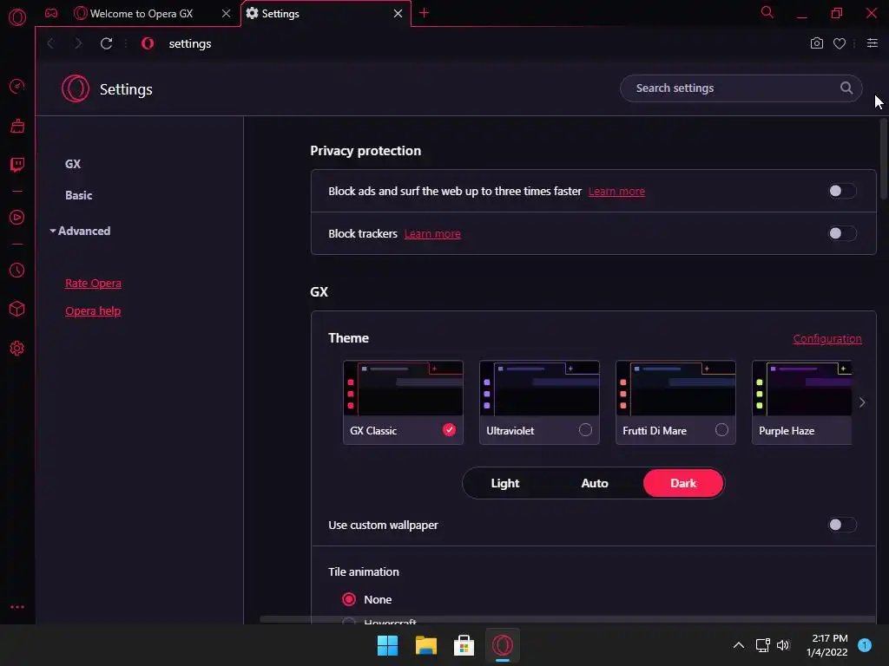The height and width of the screenshot is (666, 889).
Task: Open Microsoft Store from taskbar
Action: click(x=464, y=645)
